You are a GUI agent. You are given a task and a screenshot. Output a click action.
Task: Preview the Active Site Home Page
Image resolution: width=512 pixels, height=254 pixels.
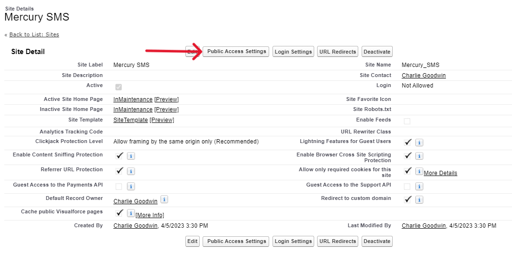click(167, 99)
